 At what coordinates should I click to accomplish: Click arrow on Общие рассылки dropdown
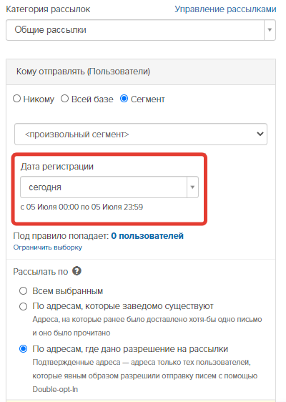click(x=270, y=30)
